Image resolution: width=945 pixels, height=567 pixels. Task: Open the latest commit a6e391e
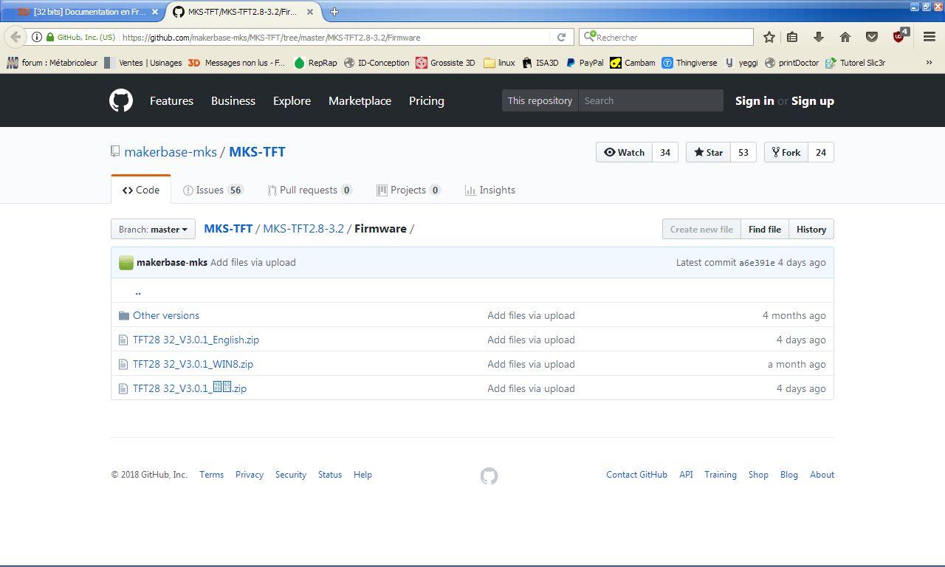click(x=757, y=263)
